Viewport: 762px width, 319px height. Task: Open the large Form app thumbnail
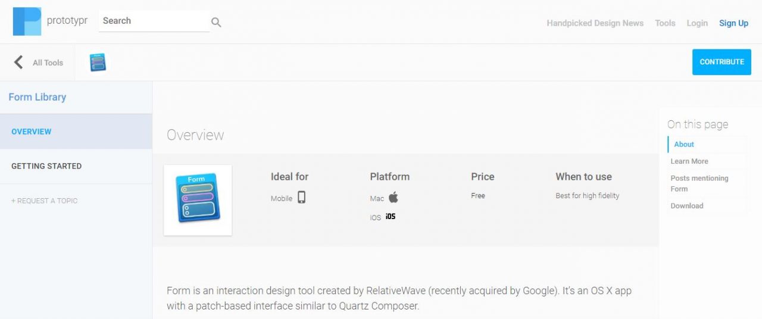point(198,199)
